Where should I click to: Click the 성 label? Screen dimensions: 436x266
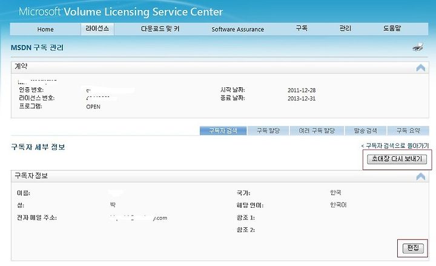21,205
